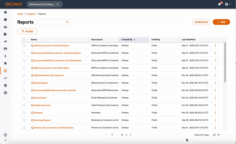Open the Home icon in sidebar
Screen dimensions: 236x144
(x=6, y=12)
